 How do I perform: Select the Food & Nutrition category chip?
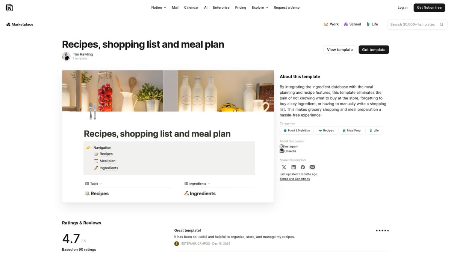297,130
